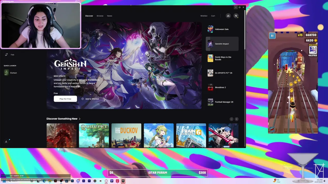
Task: Click the Subway Surfers coin counter 6620
Action: (x=311, y=40)
